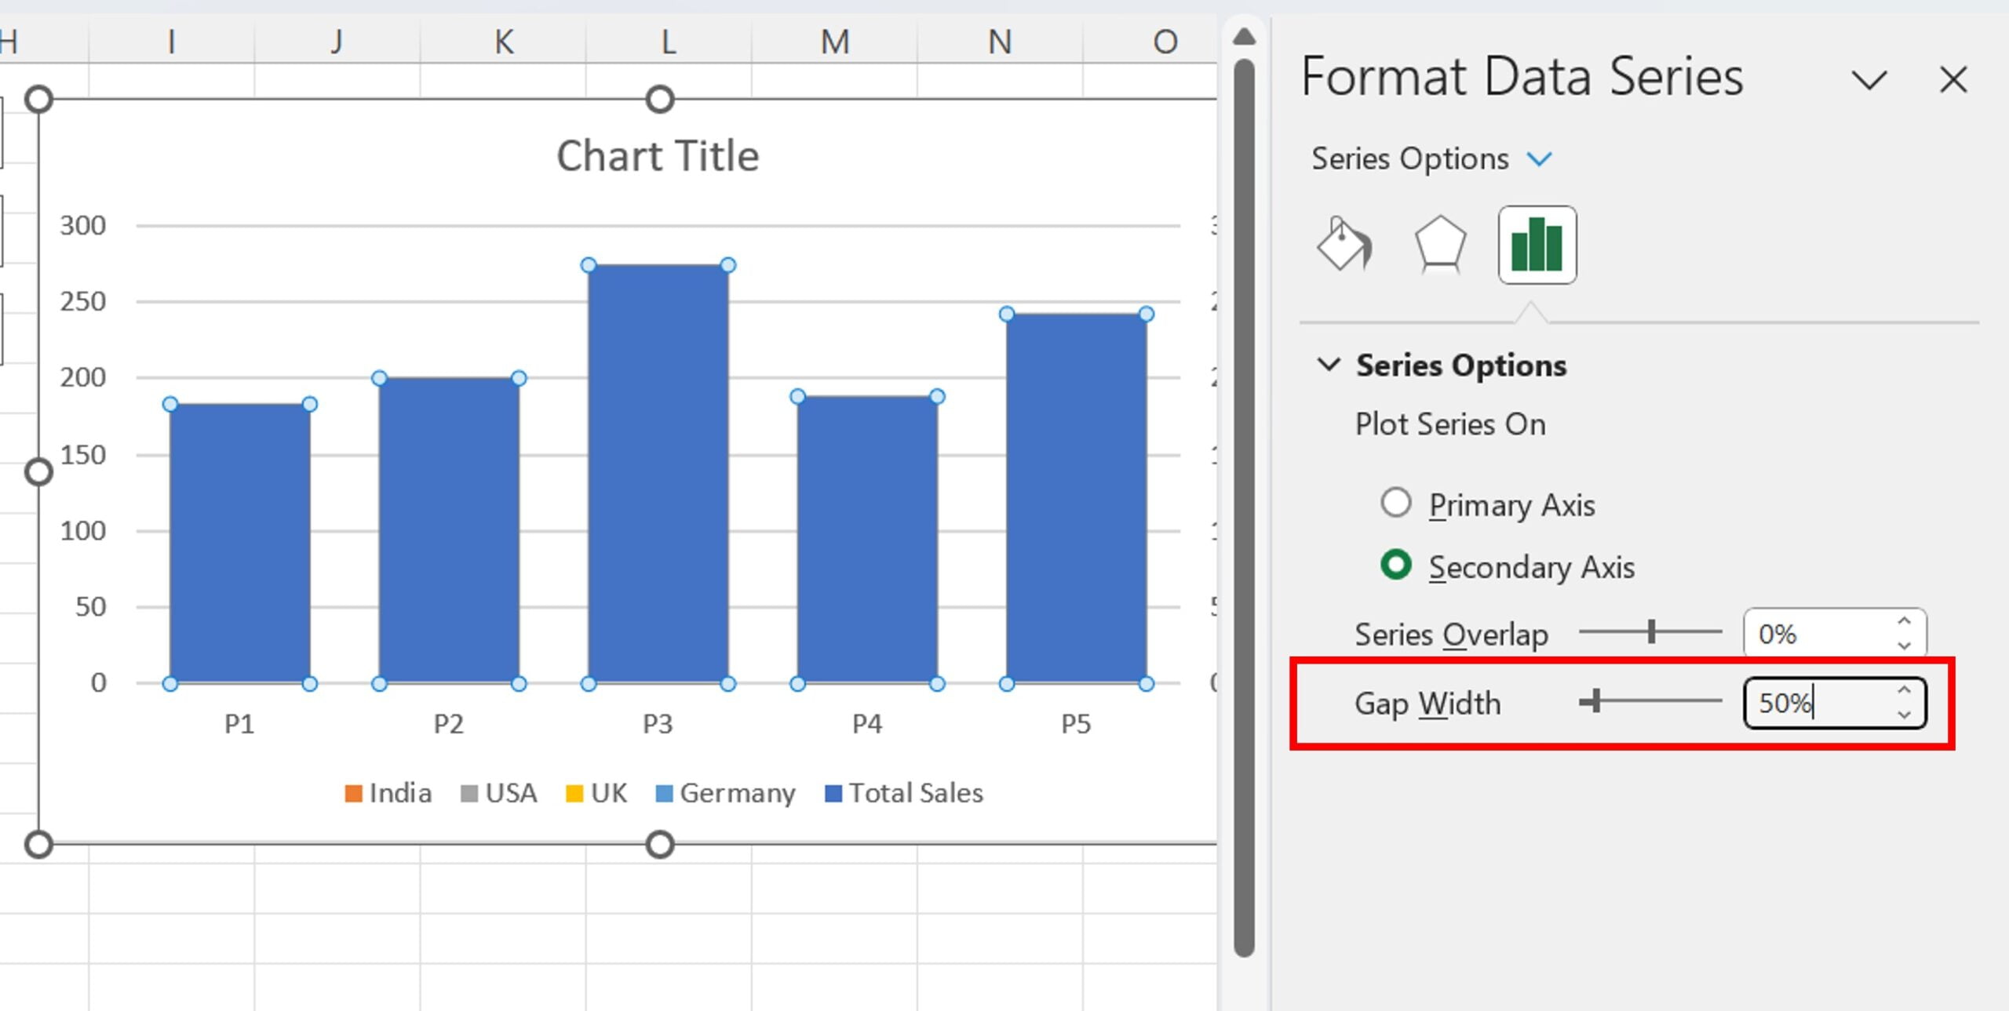Image resolution: width=2009 pixels, height=1011 pixels.
Task: Collapse the Series Options section
Action: [x=1328, y=364]
